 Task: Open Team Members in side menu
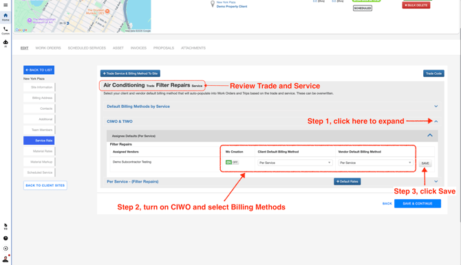point(39,130)
